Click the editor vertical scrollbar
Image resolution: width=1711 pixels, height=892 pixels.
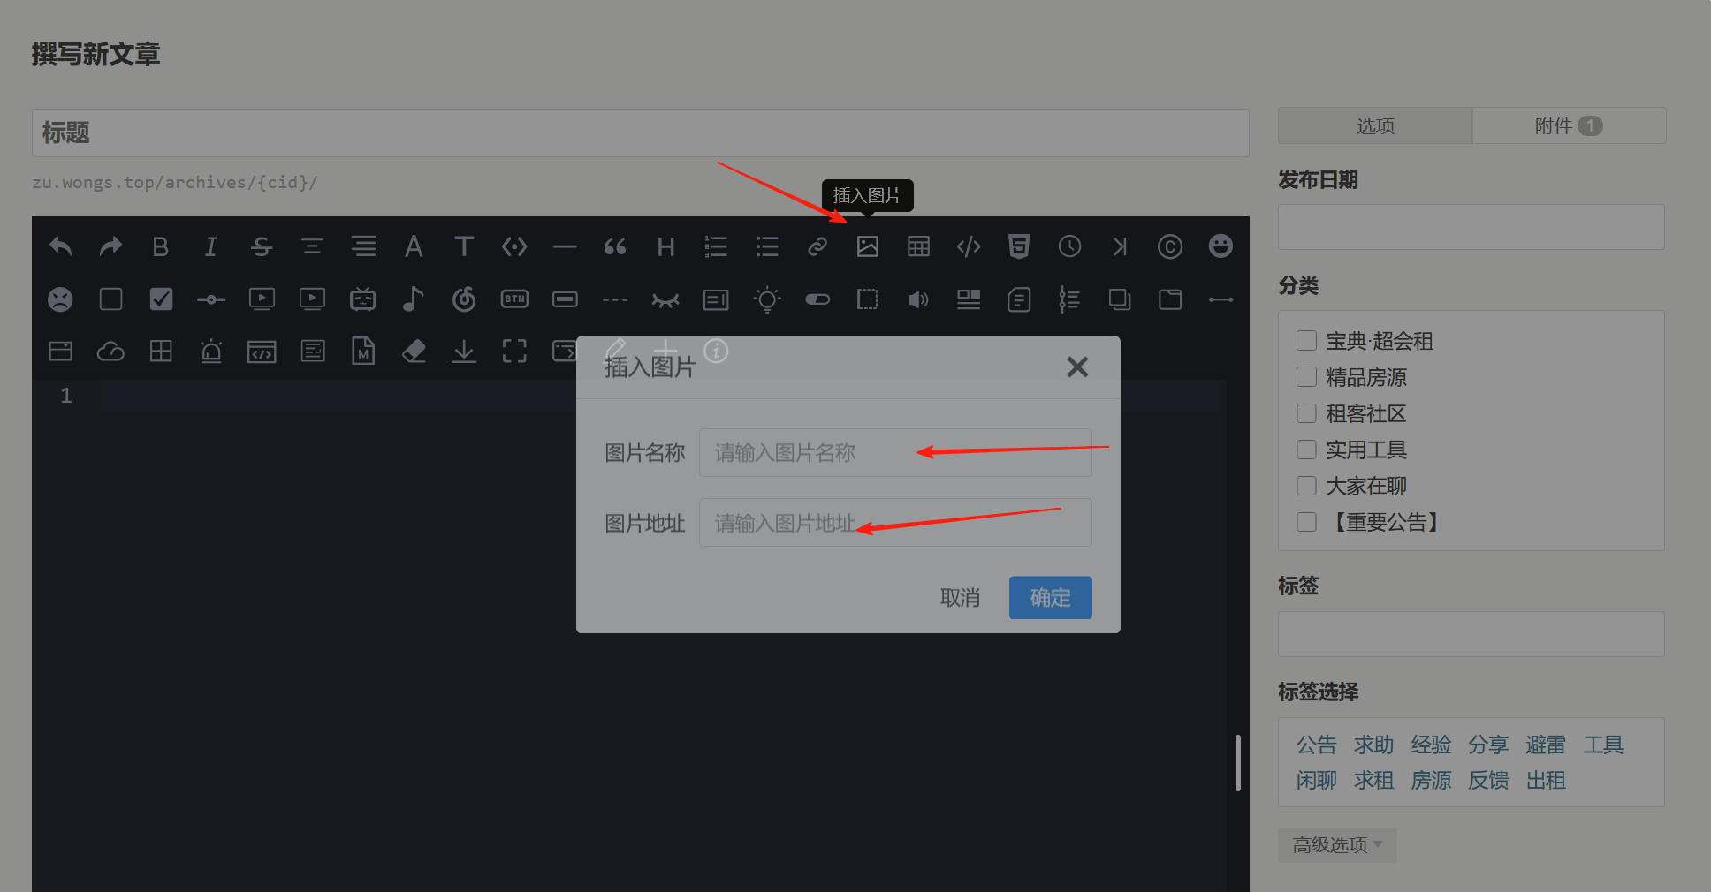click(1237, 762)
